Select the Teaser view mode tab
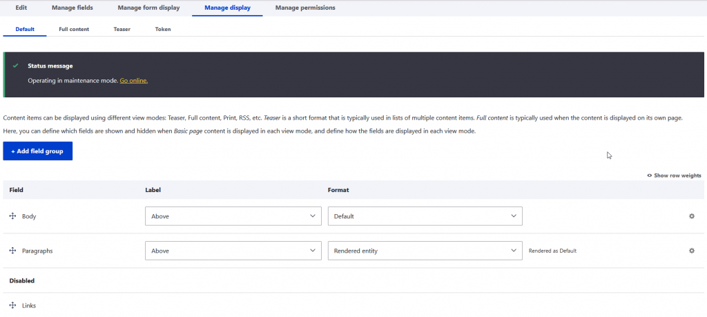 [x=122, y=30]
